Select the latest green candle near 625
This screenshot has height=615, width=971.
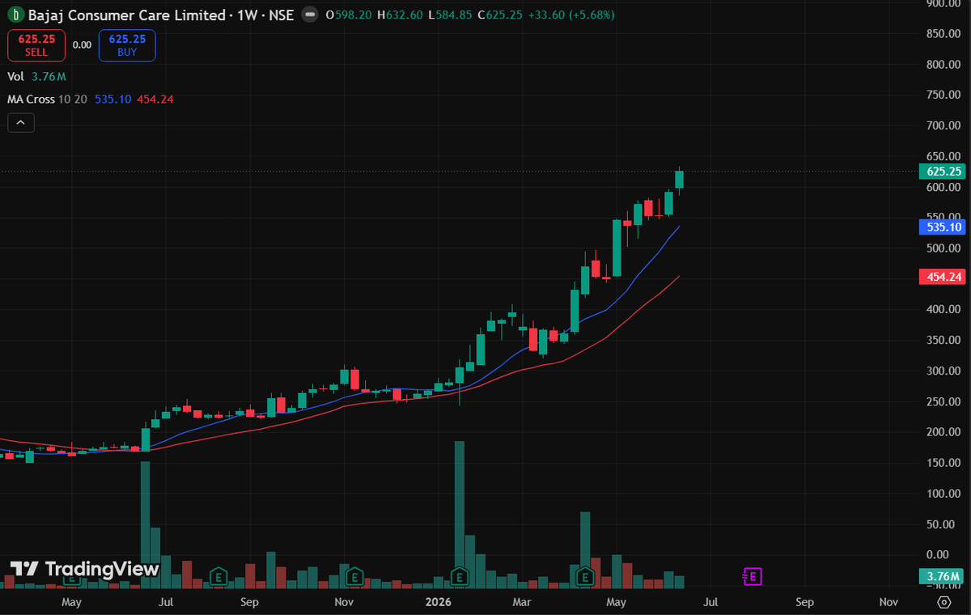pyautogui.click(x=680, y=179)
